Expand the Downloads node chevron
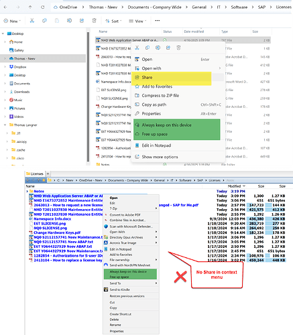 [5, 92]
